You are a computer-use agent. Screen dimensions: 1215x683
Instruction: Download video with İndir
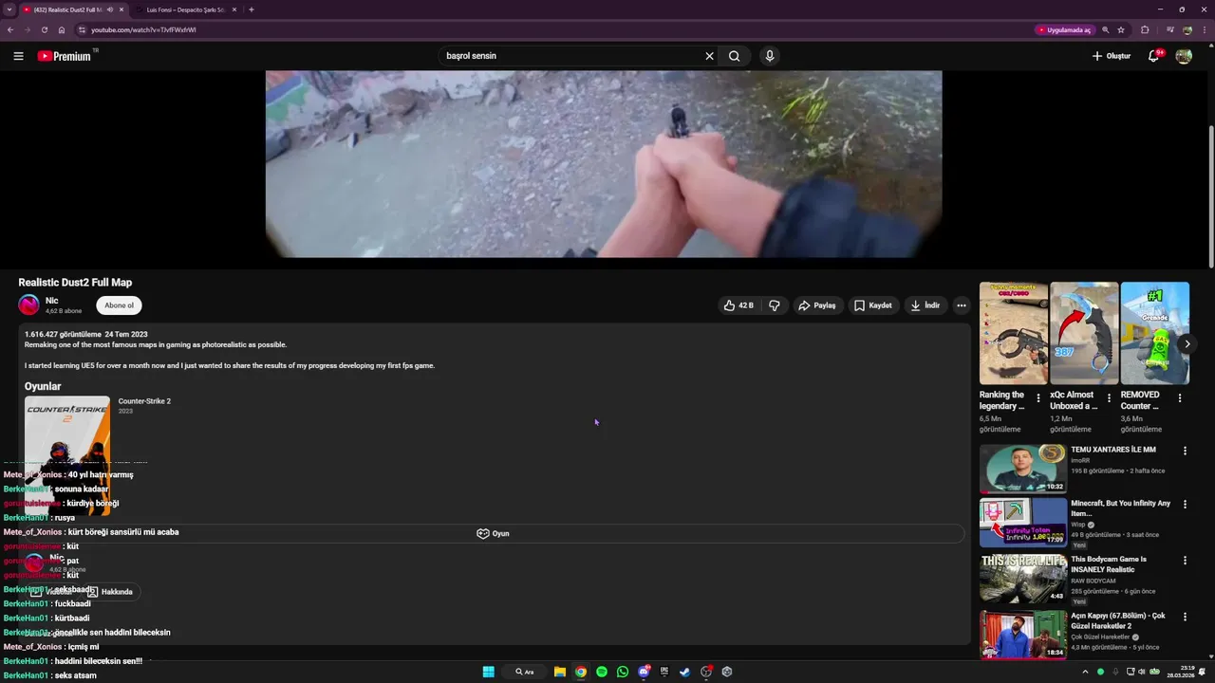[x=925, y=305]
